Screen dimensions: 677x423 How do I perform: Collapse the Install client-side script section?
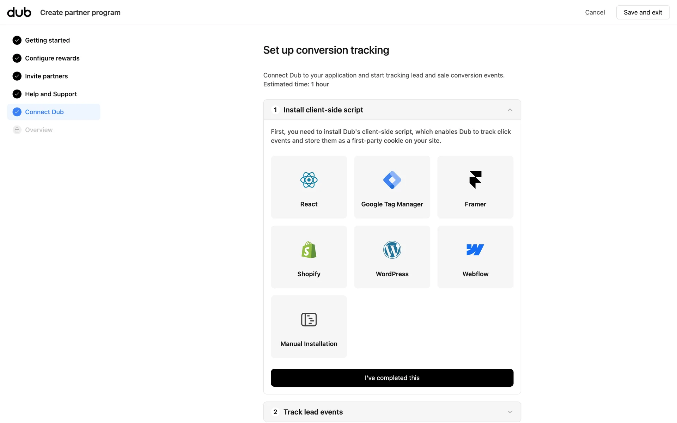pyautogui.click(x=510, y=110)
